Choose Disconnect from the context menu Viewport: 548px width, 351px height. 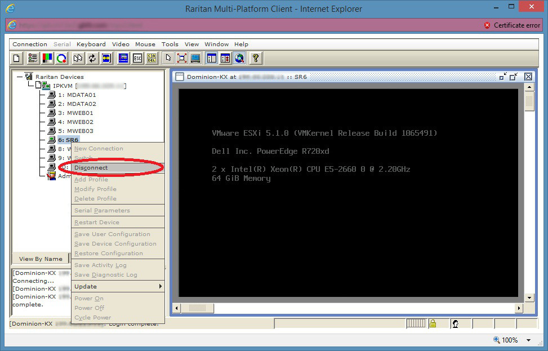pos(91,167)
